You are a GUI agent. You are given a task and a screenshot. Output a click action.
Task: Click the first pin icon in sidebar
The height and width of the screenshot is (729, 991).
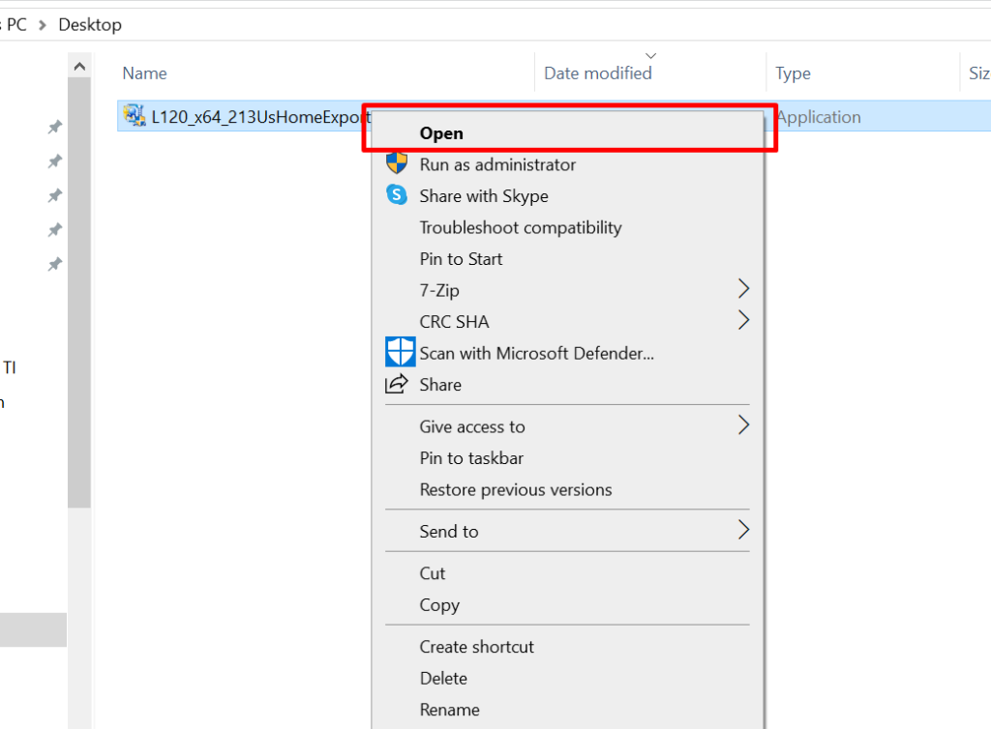click(x=55, y=128)
